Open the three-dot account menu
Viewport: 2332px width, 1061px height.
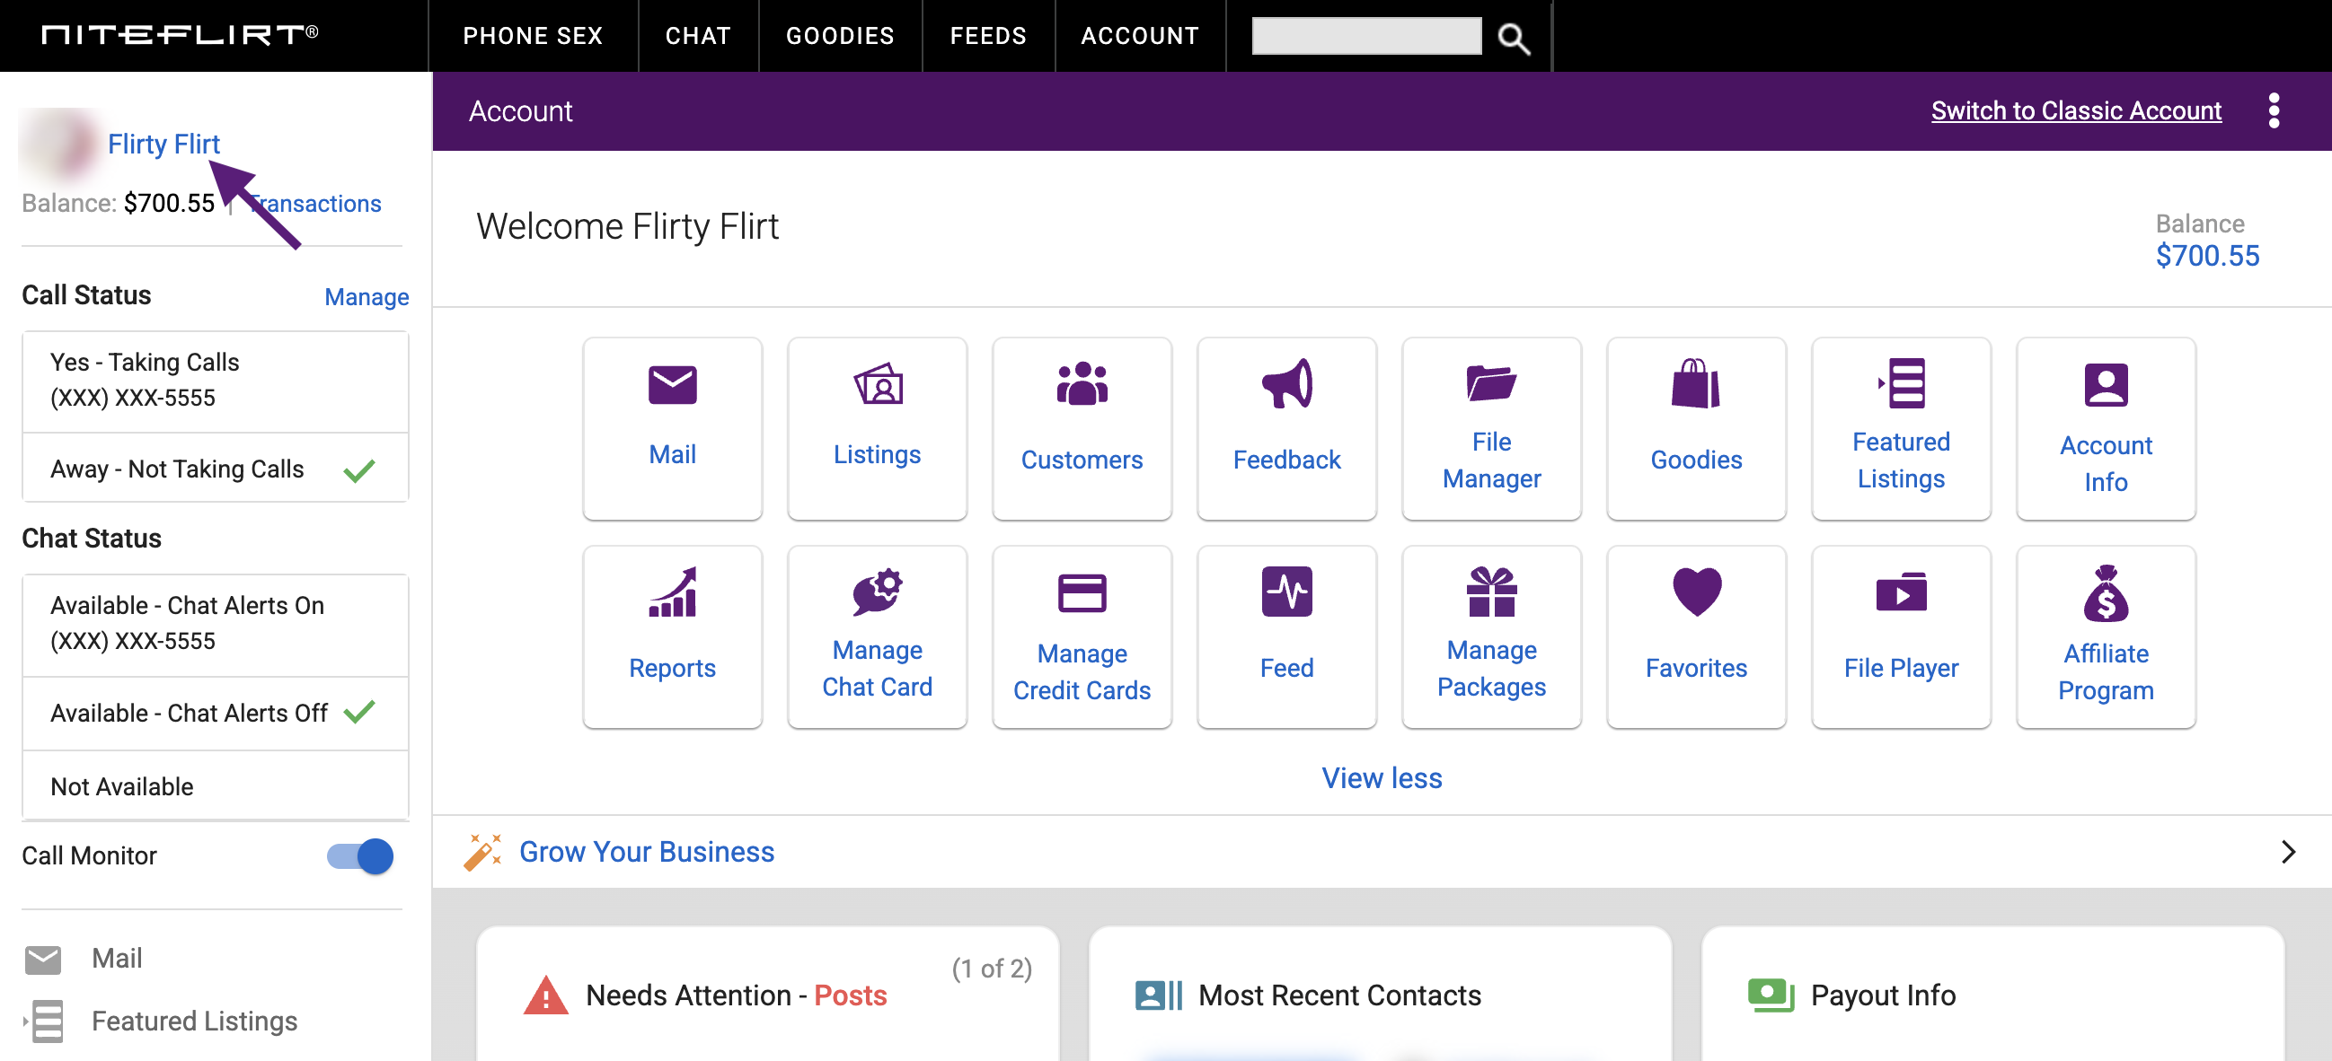2273,110
